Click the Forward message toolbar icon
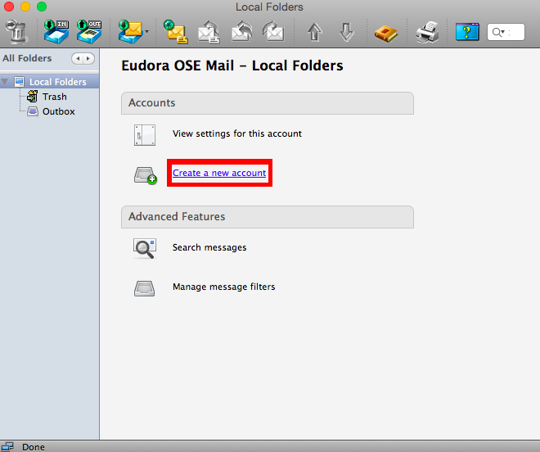The image size is (540, 452). coord(273,32)
